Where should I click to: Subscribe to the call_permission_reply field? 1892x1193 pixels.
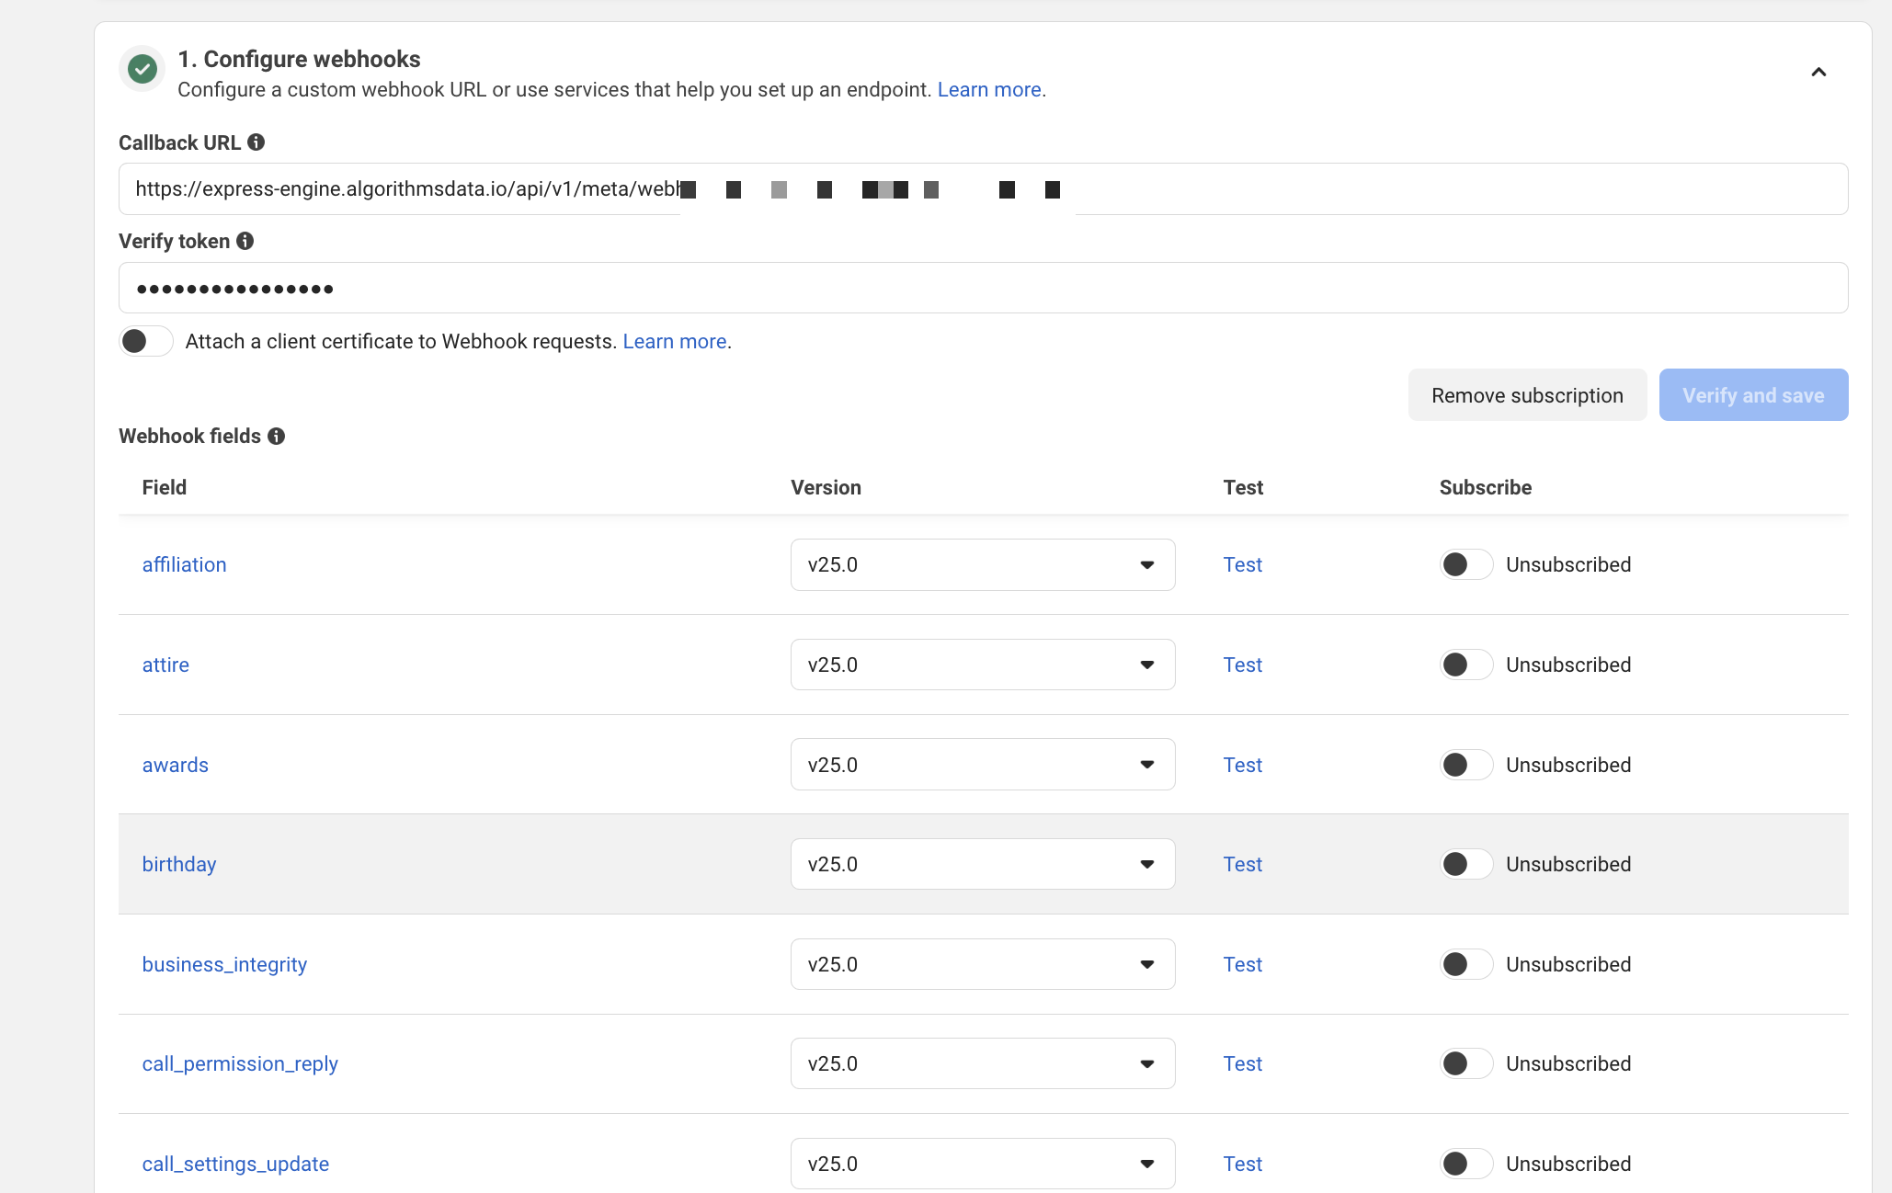(x=1466, y=1063)
